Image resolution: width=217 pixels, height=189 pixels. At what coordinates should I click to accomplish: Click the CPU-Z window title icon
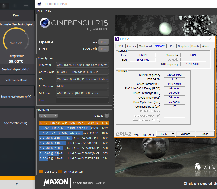tap(117, 39)
